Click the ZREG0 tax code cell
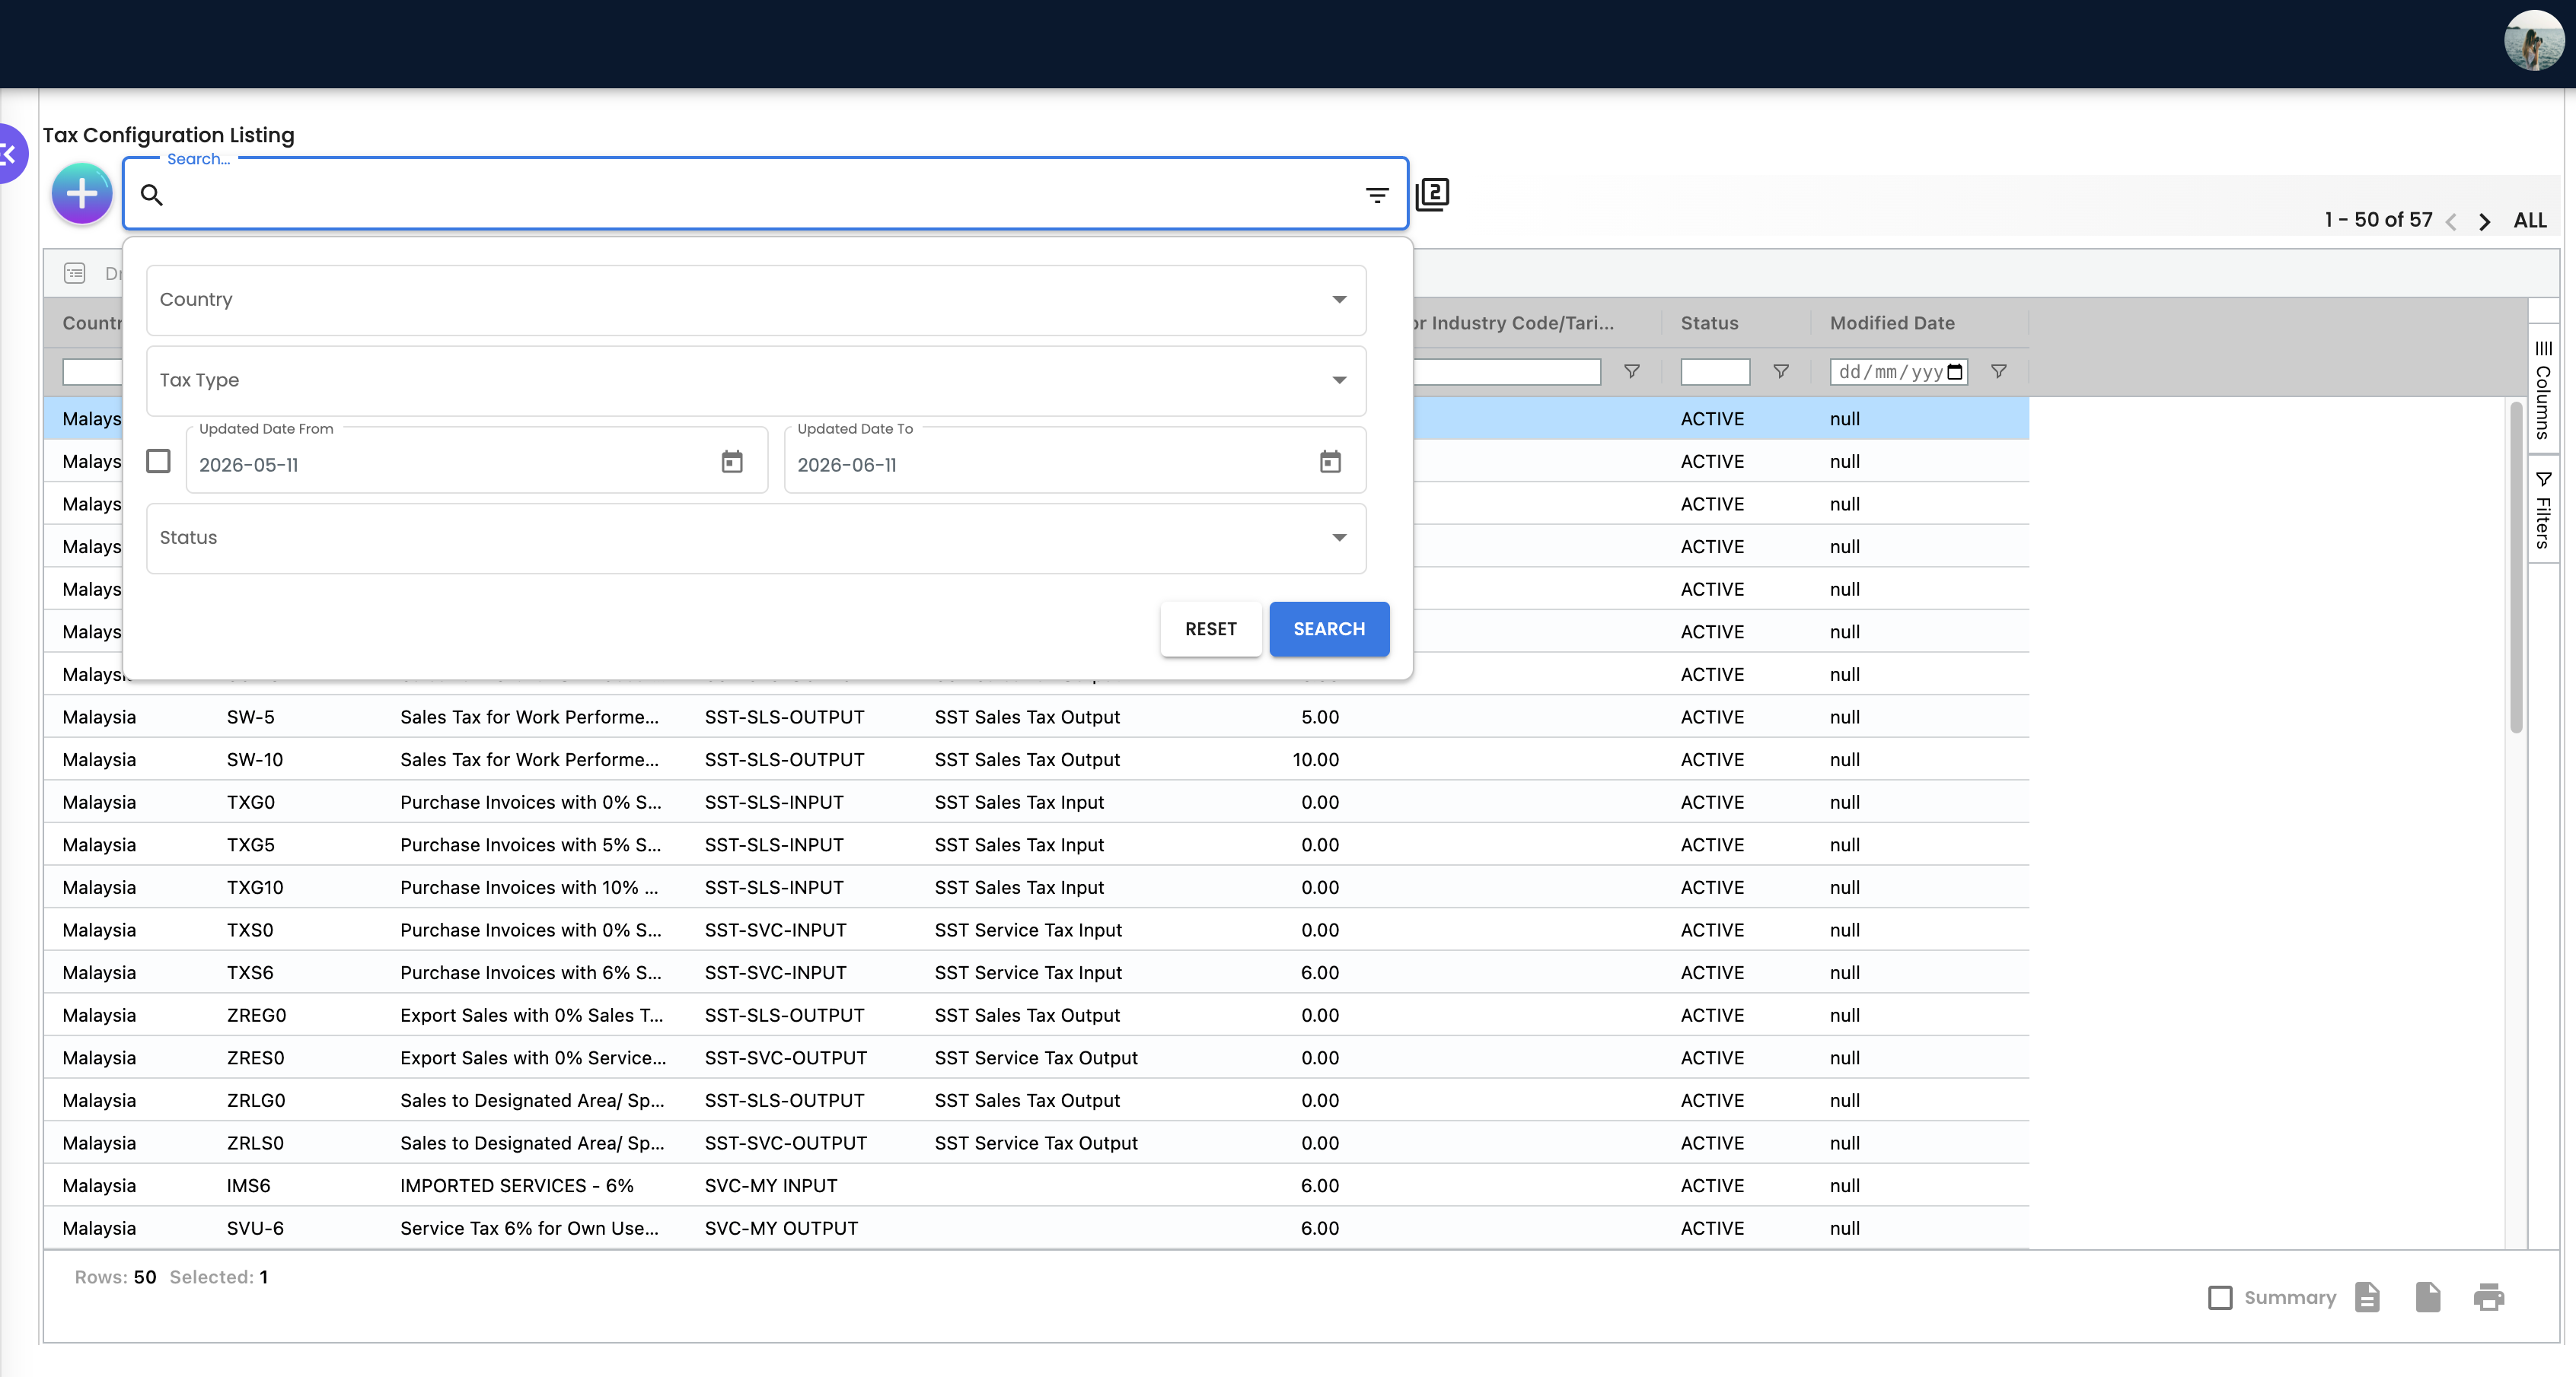 pos(256,1016)
